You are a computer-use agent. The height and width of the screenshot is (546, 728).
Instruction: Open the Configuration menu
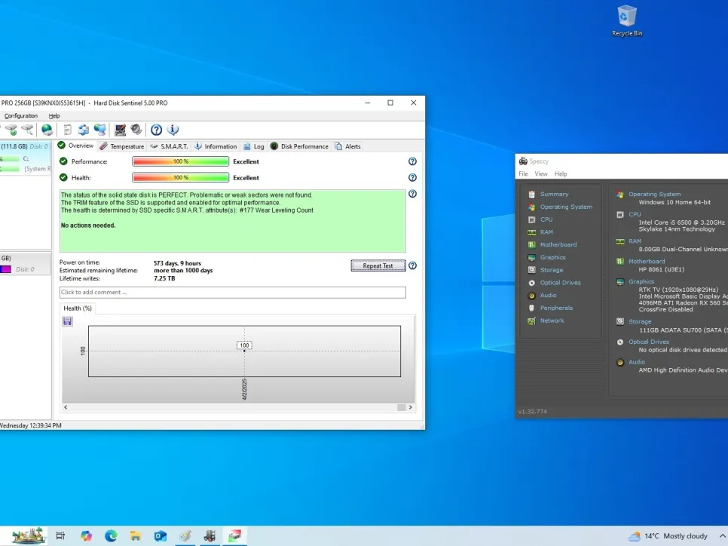click(x=21, y=115)
